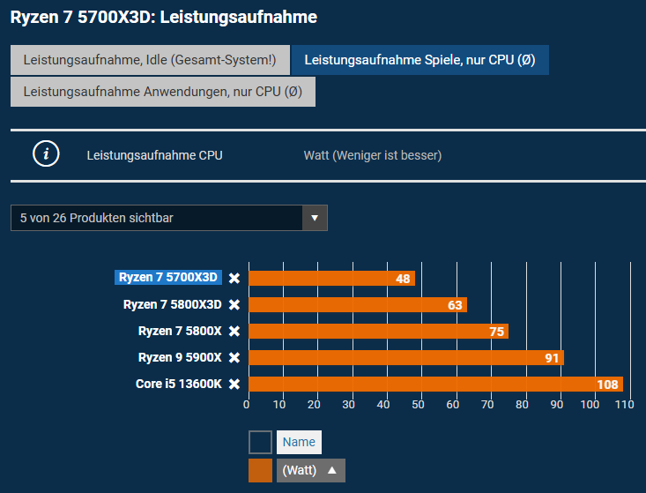
Task: Click the Ryzen 7 5800X3D label
Action: click(x=172, y=304)
